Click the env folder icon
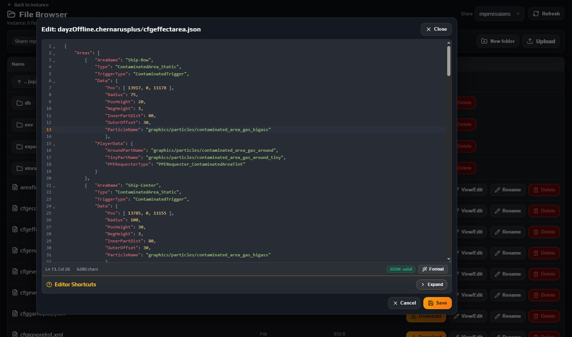The width and height of the screenshot is (572, 337). click(20, 125)
